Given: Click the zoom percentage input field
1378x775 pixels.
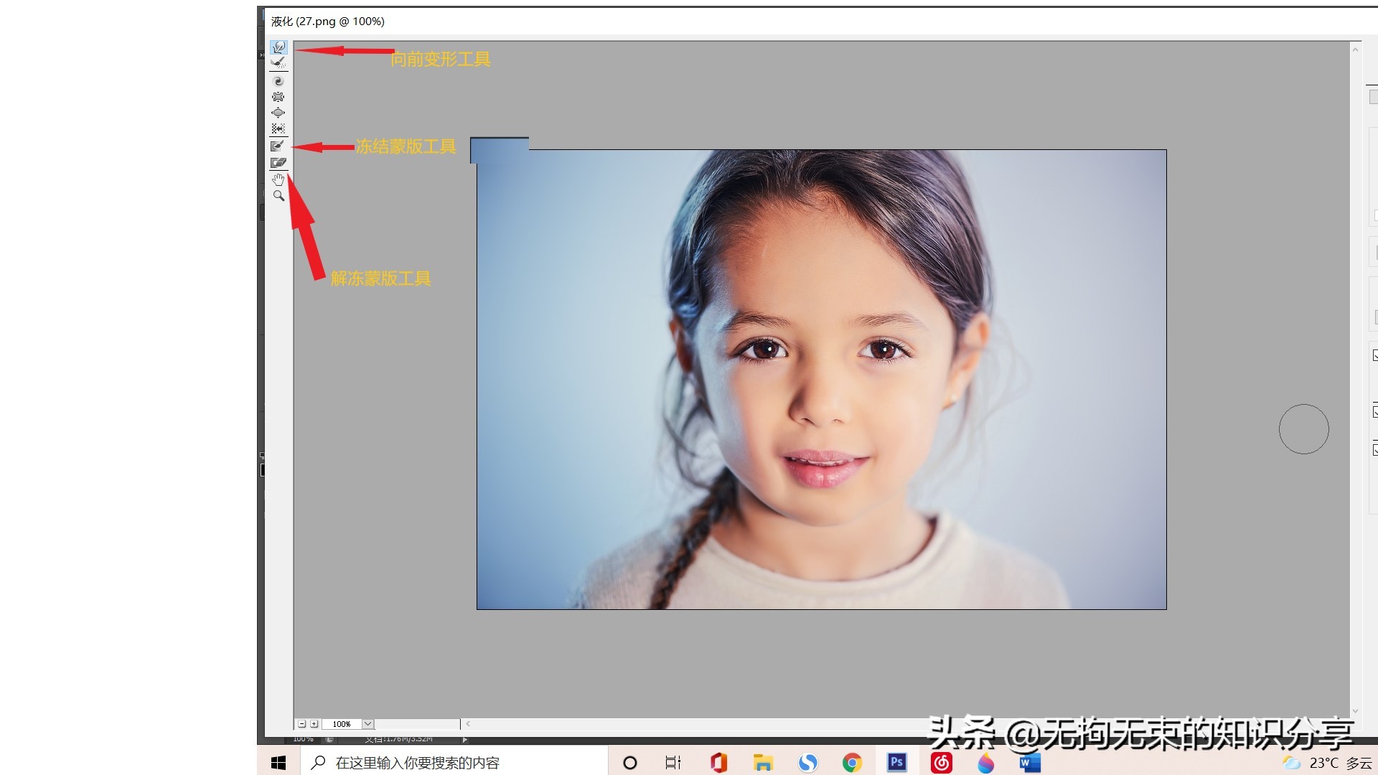Looking at the screenshot, I should tap(342, 724).
